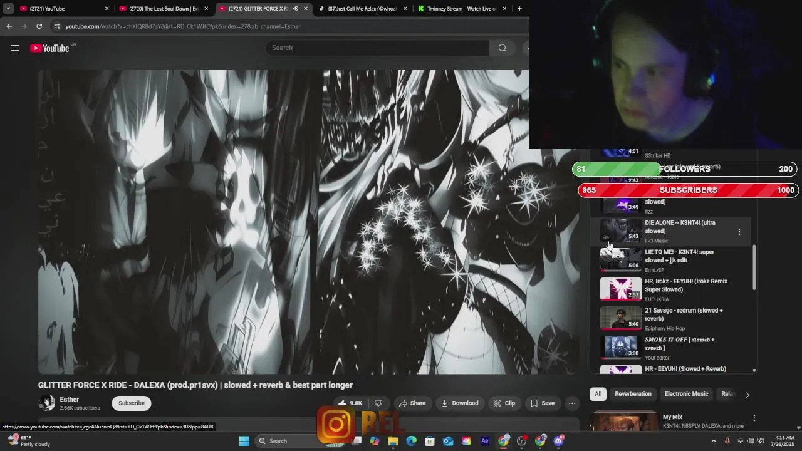Image resolution: width=802 pixels, height=451 pixels.
Task: Download the video with the Download button
Action: pyautogui.click(x=460, y=403)
